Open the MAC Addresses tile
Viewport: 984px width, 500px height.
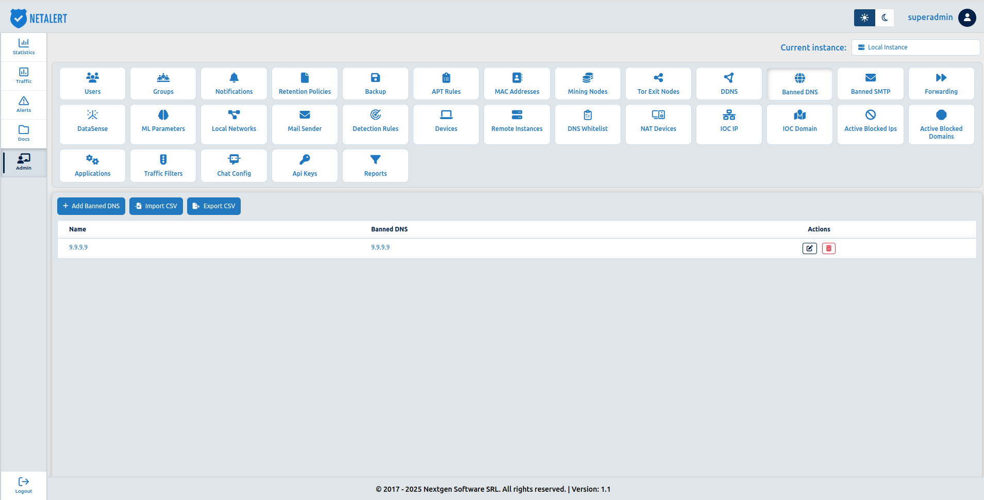coord(517,84)
